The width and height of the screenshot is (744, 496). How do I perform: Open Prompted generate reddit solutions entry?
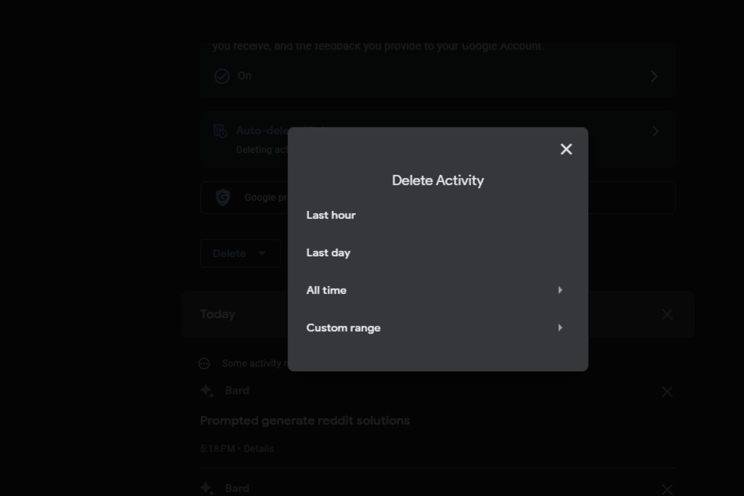pyautogui.click(x=305, y=421)
